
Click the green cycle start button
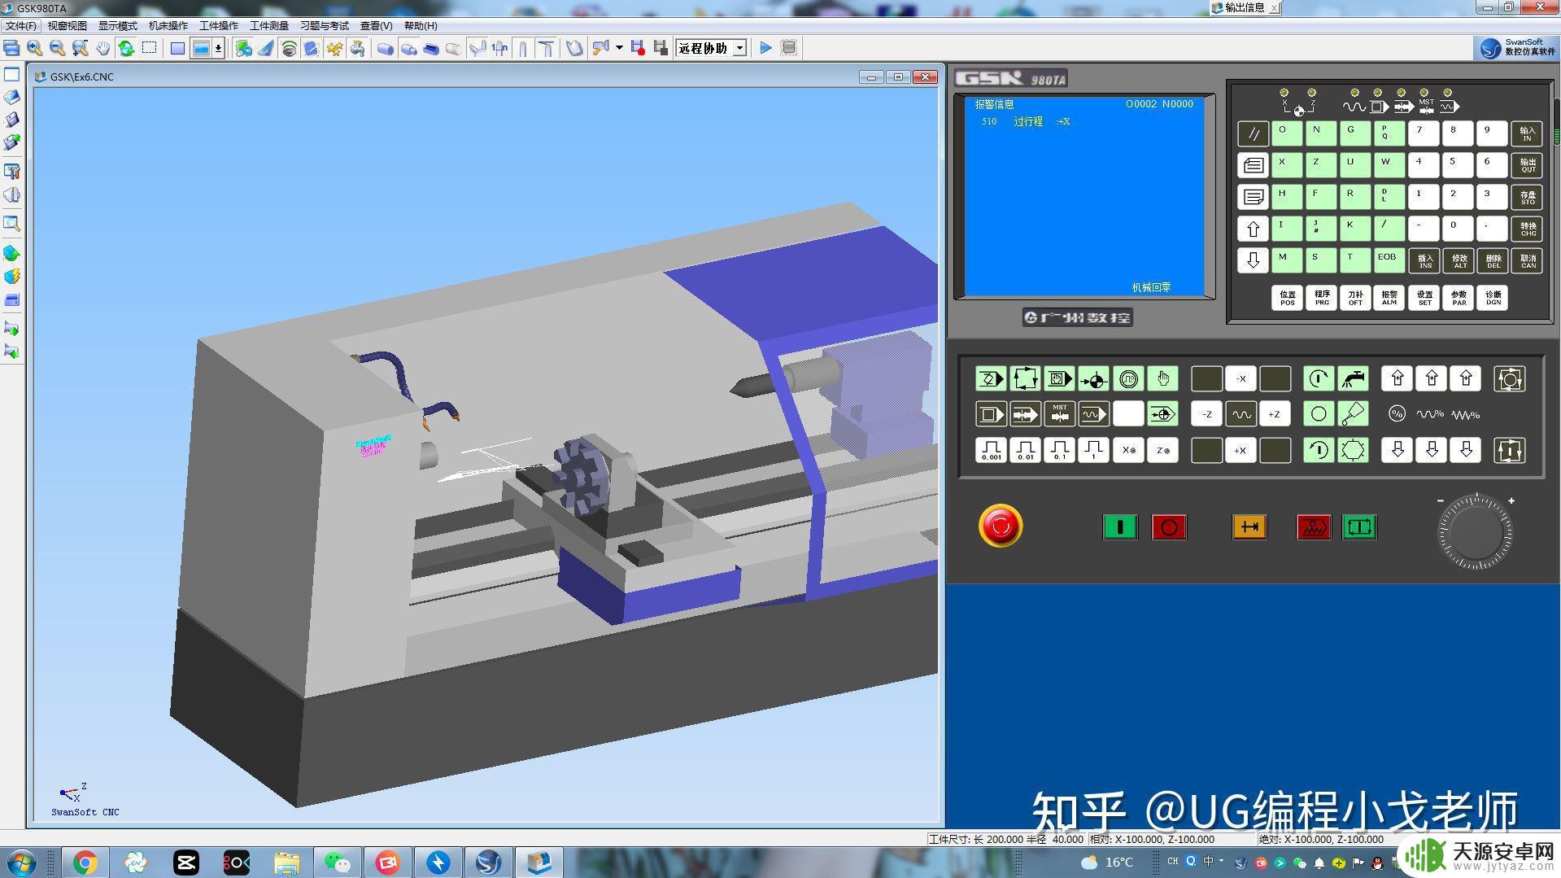(1120, 527)
